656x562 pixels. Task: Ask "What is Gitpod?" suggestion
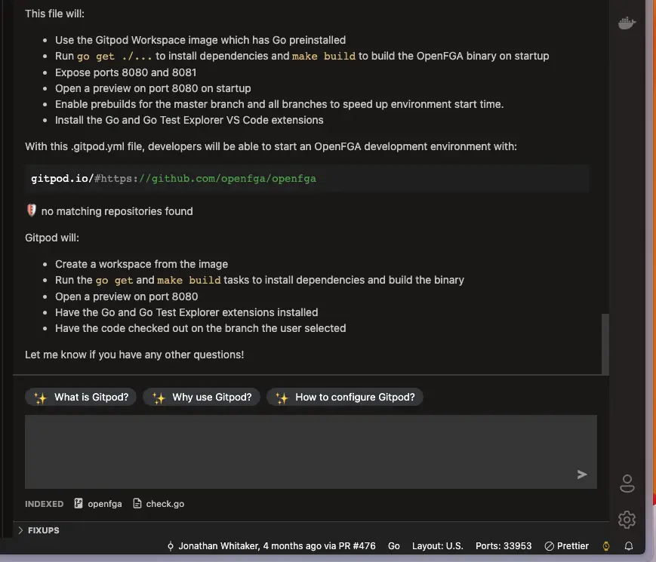[81, 398]
